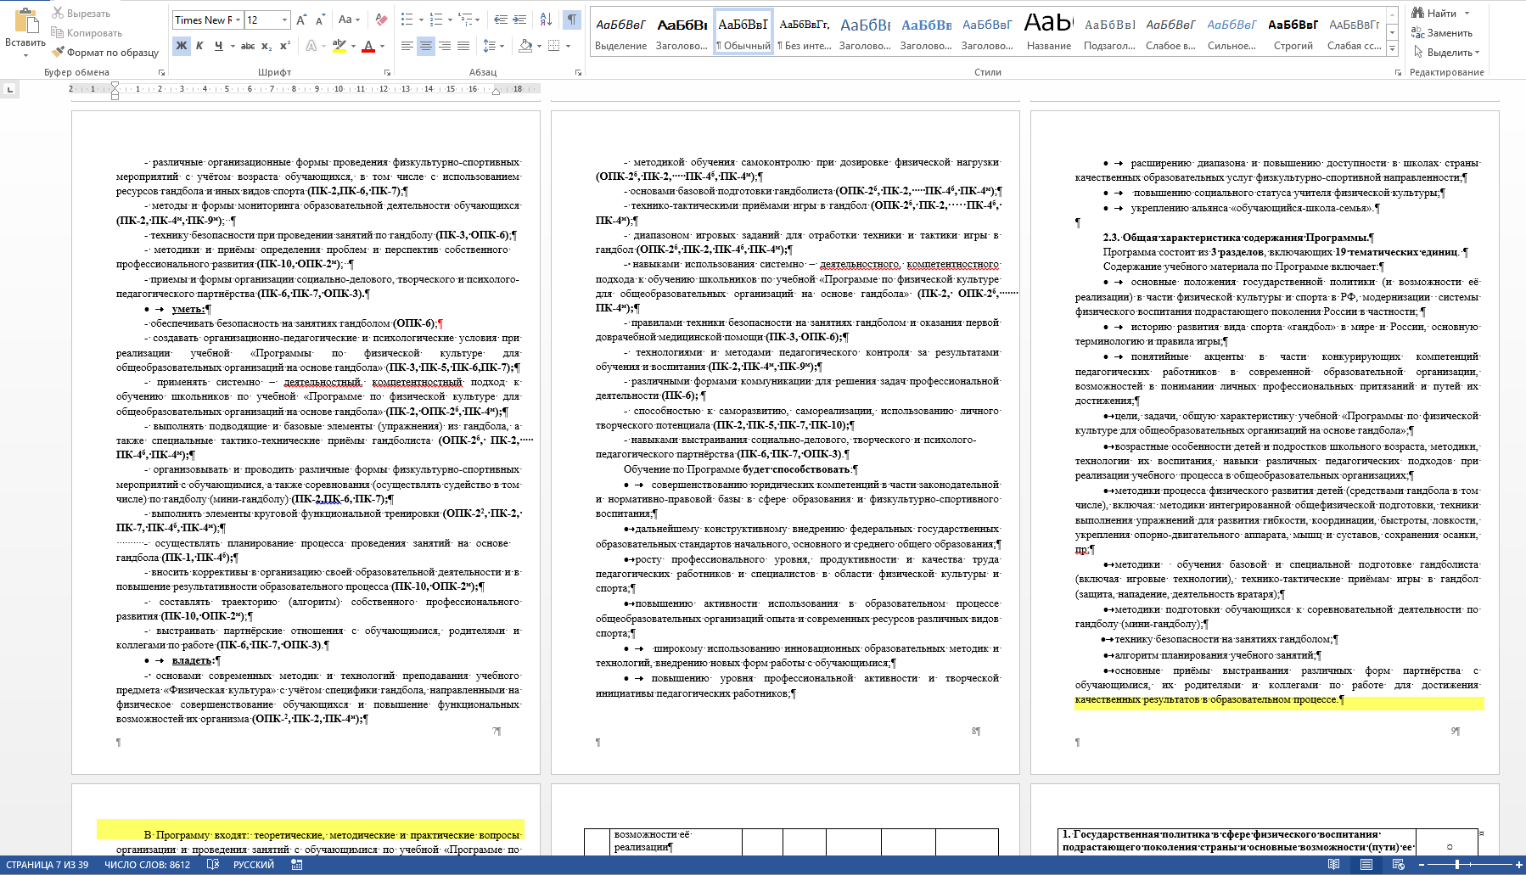The image size is (1526, 875).
Task: Open the font color dropdown arrow
Action: coord(383,46)
